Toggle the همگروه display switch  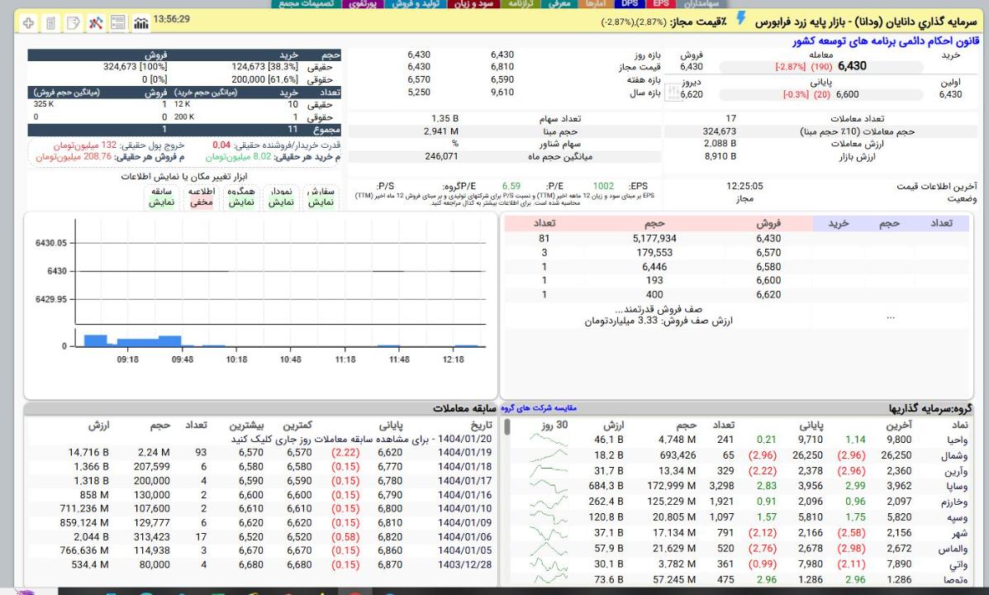[240, 197]
